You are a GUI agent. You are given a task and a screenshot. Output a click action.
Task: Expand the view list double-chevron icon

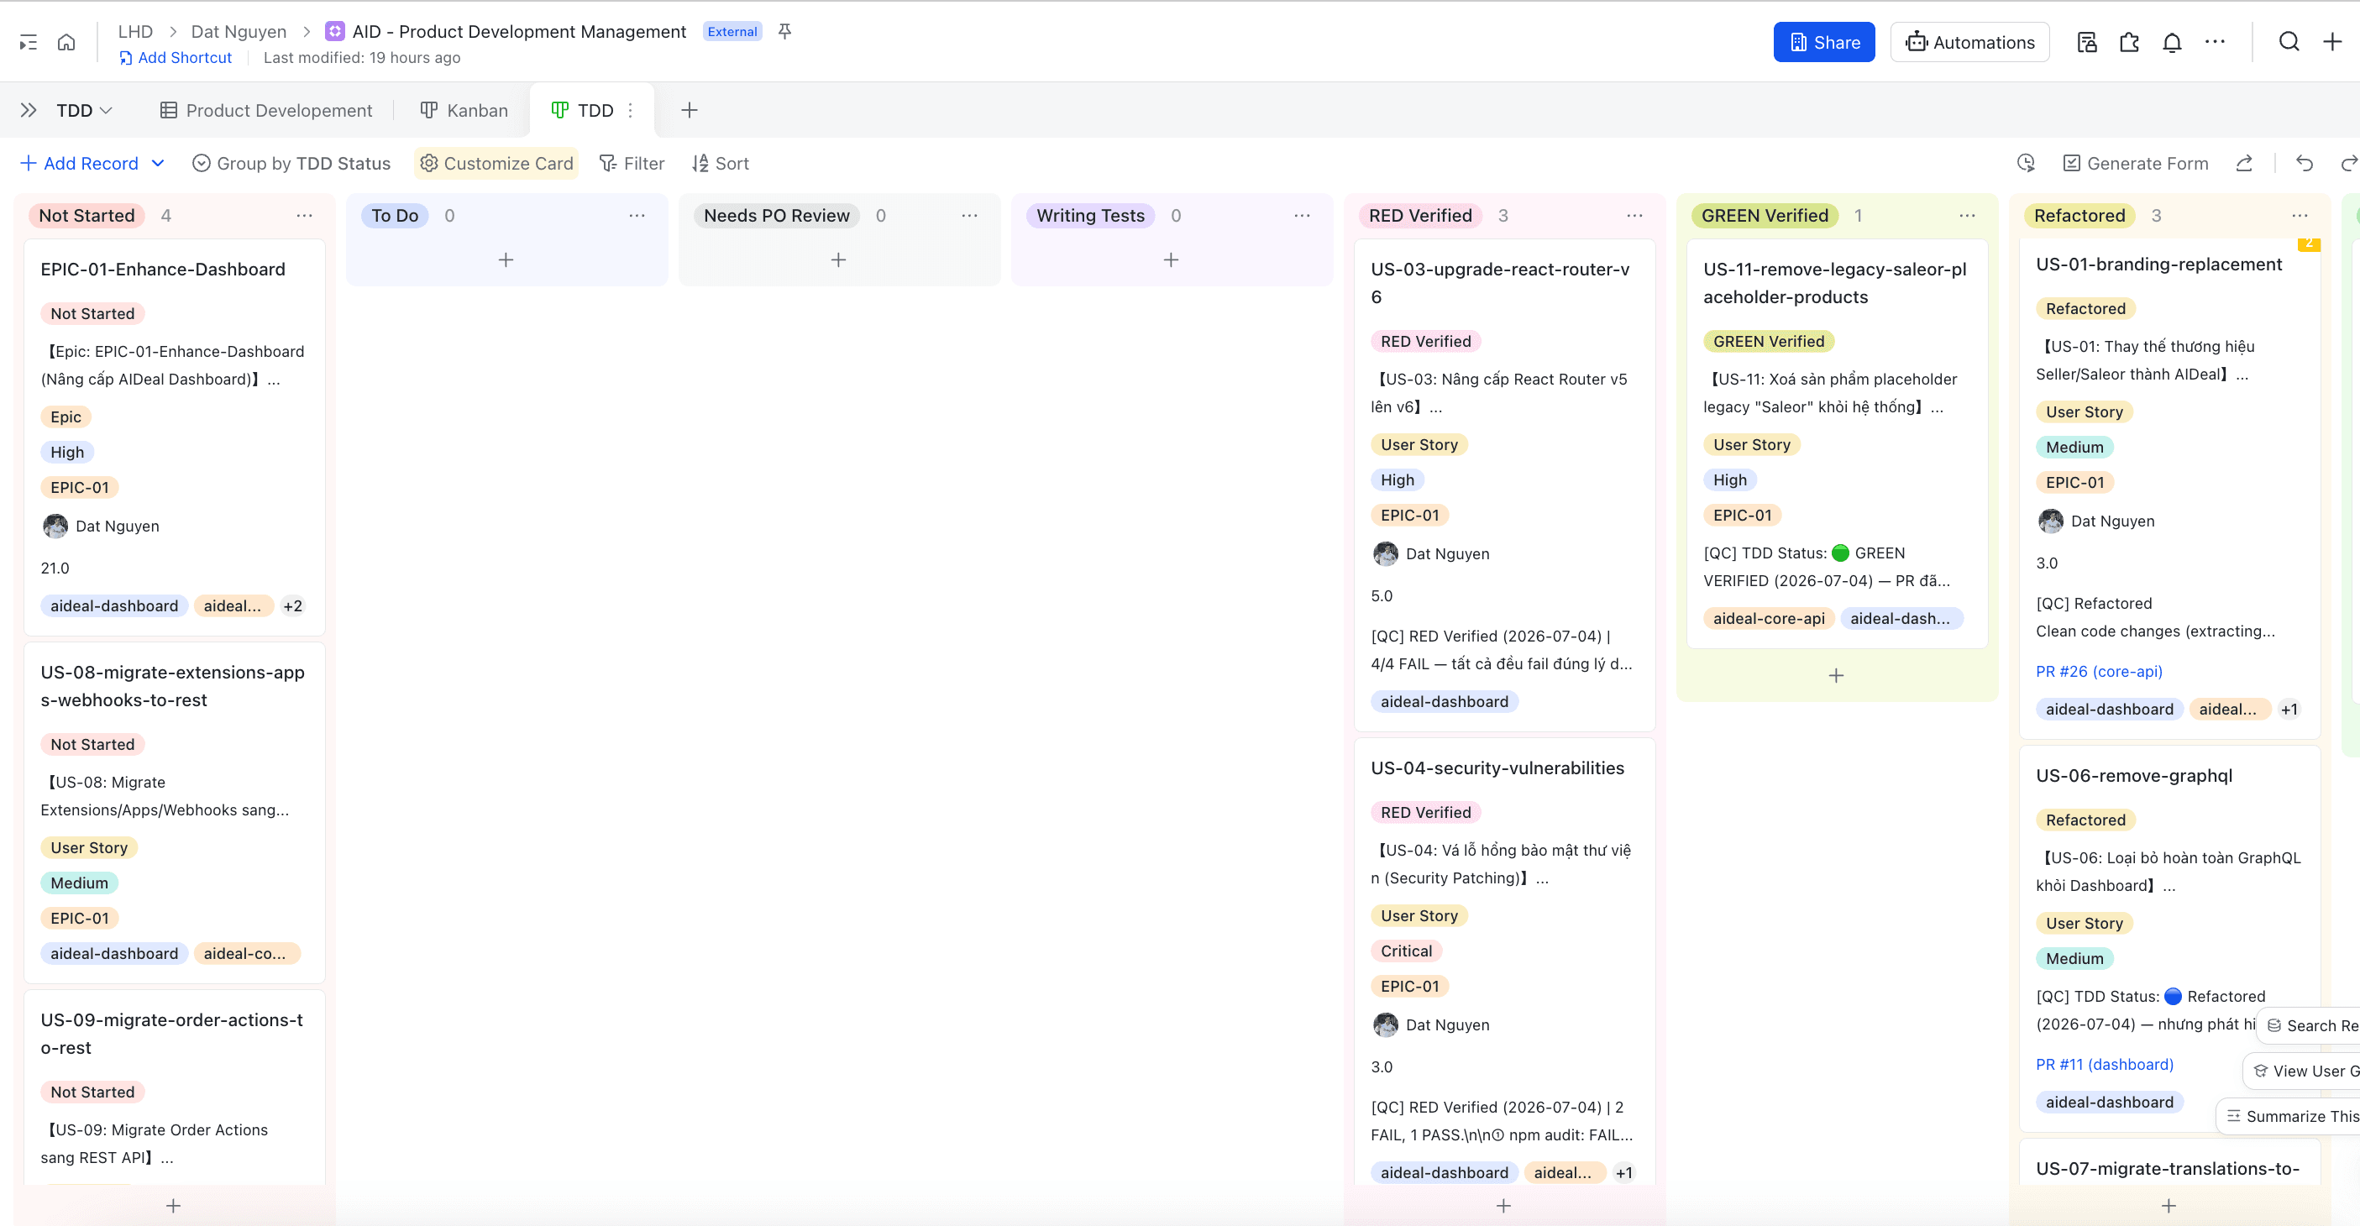(x=29, y=110)
